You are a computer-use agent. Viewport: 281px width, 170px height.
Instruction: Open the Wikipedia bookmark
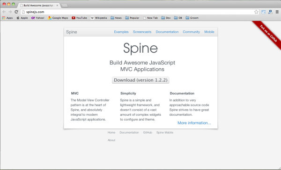tap(99, 18)
